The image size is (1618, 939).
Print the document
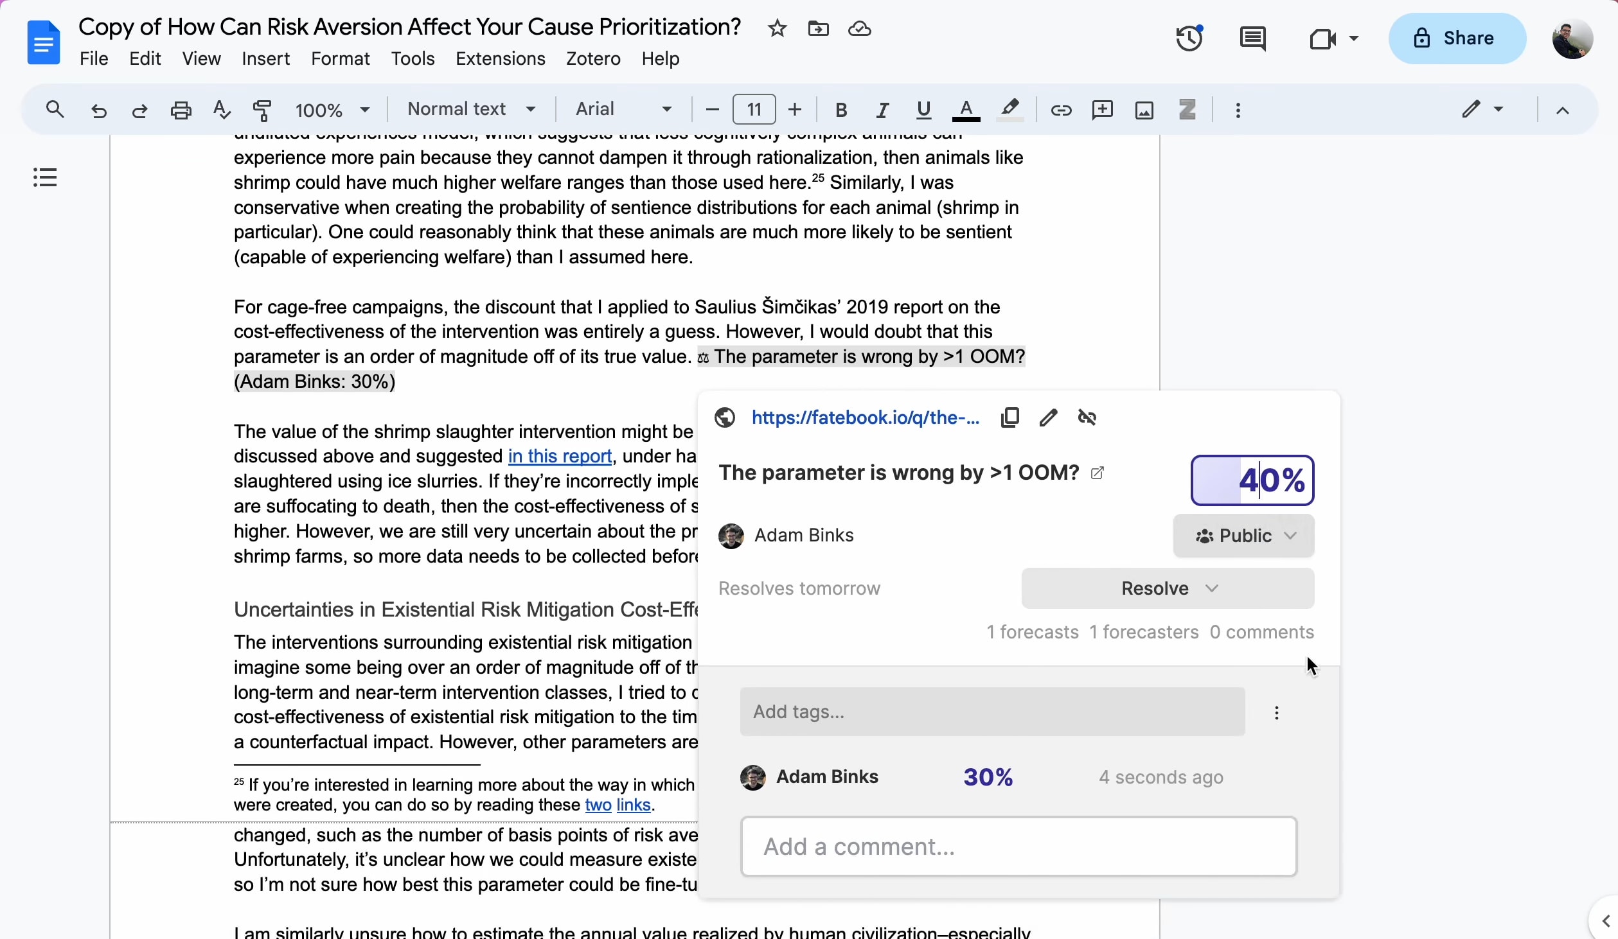tap(181, 110)
